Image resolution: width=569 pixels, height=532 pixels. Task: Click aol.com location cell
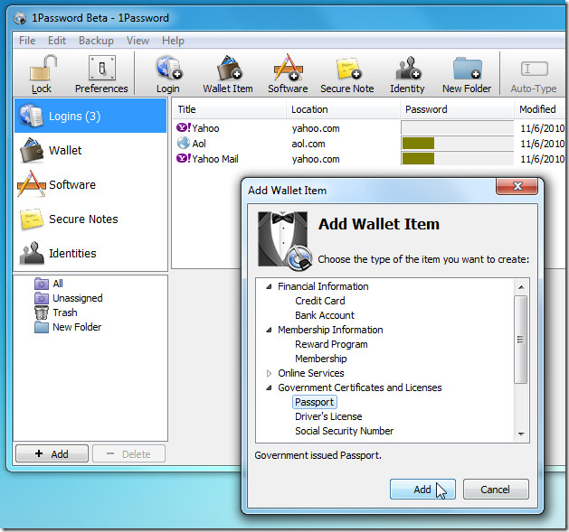coord(308,144)
